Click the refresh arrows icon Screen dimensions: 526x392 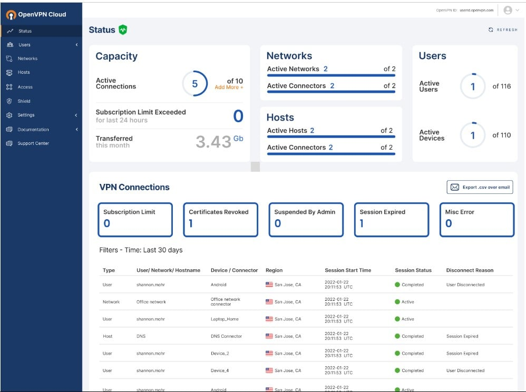[491, 30]
